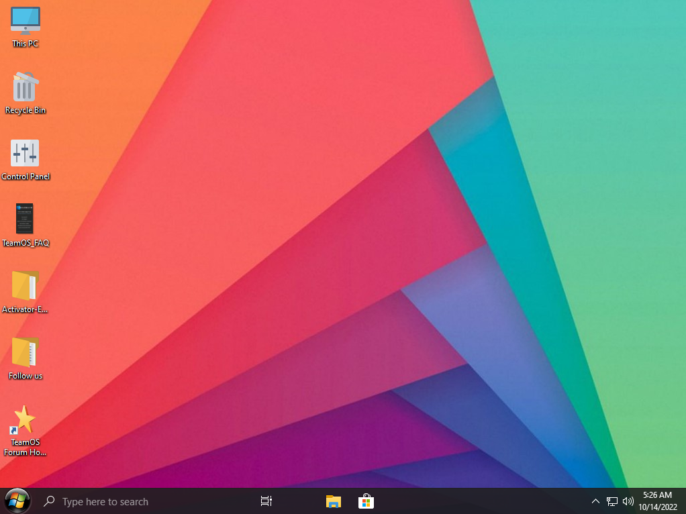The width and height of the screenshot is (686, 514).
Task: Click Show desktop at the taskbar's far right
Action: point(684,501)
